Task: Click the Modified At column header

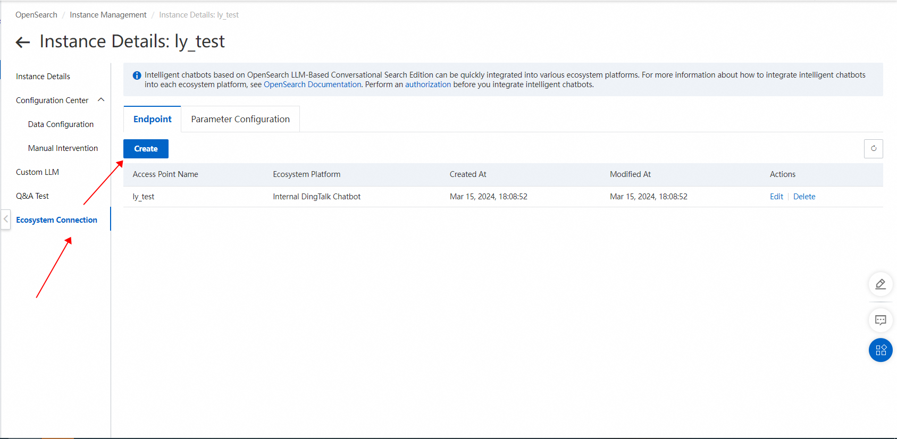Action: (x=630, y=174)
